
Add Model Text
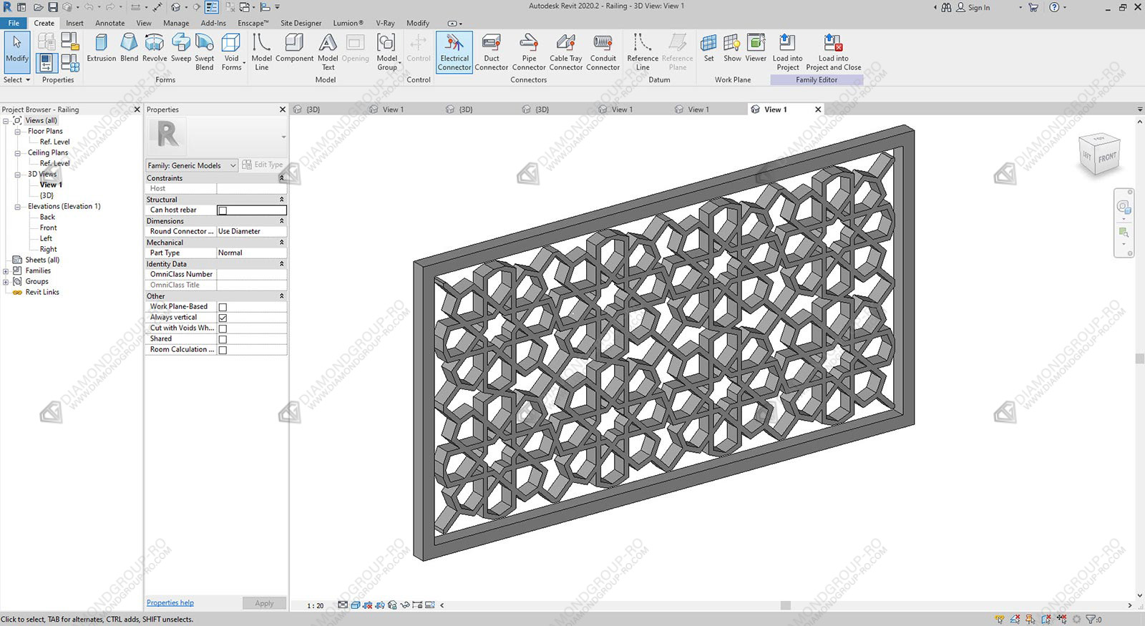tap(328, 52)
